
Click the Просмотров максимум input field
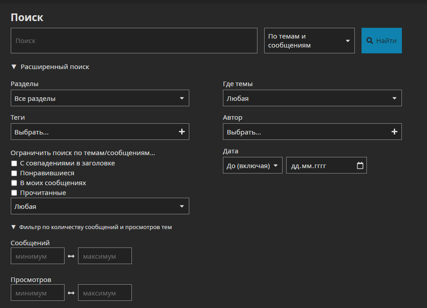105,293
